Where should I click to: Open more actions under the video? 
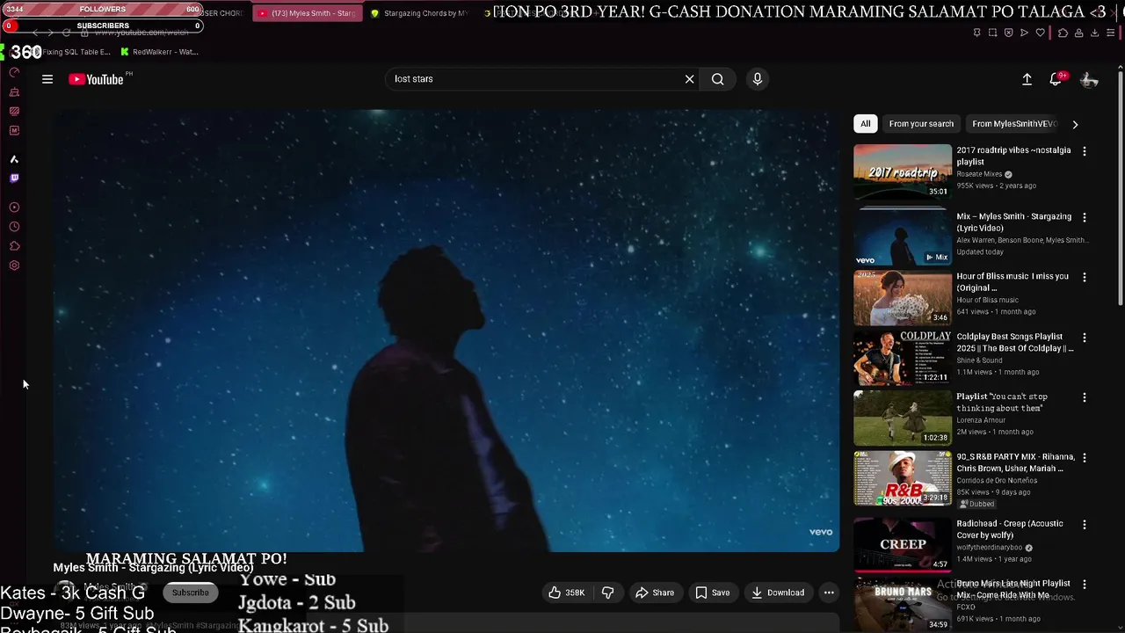829,593
